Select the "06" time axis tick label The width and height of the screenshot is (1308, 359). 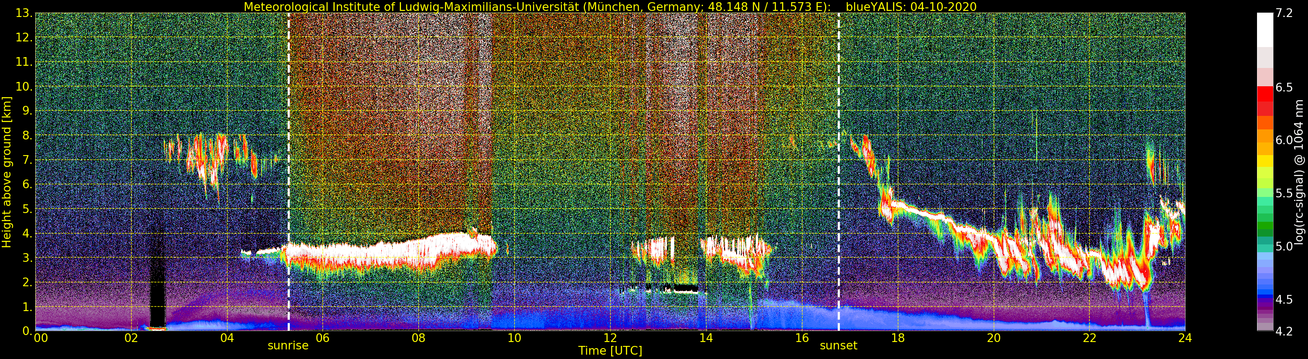pyautogui.click(x=323, y=338)
